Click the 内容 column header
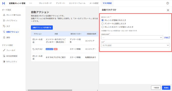Viewport: 172px width, 91px height. (x=56, y=34)
